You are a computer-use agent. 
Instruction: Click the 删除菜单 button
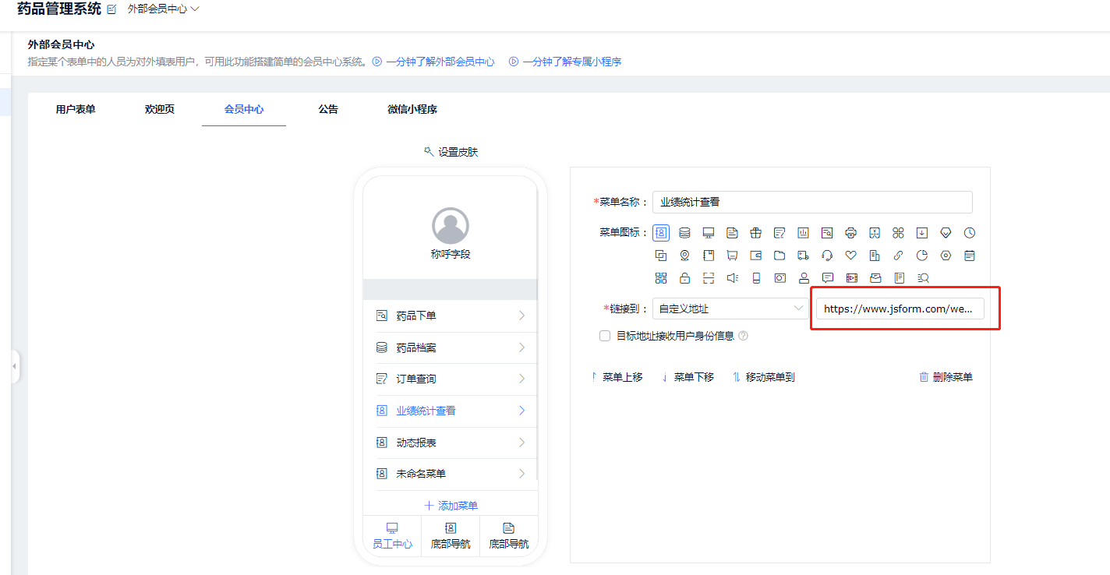946,377
